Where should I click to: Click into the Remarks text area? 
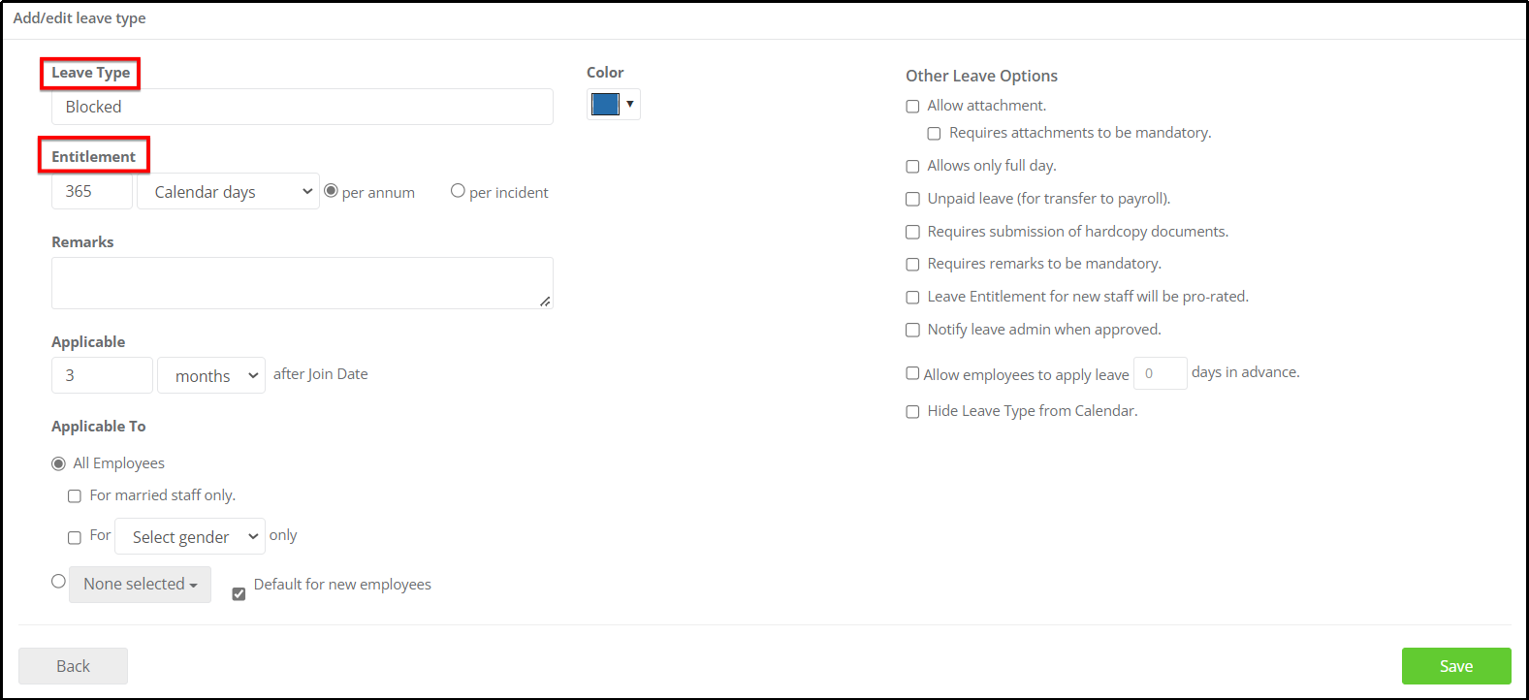[x=303, y=283]
